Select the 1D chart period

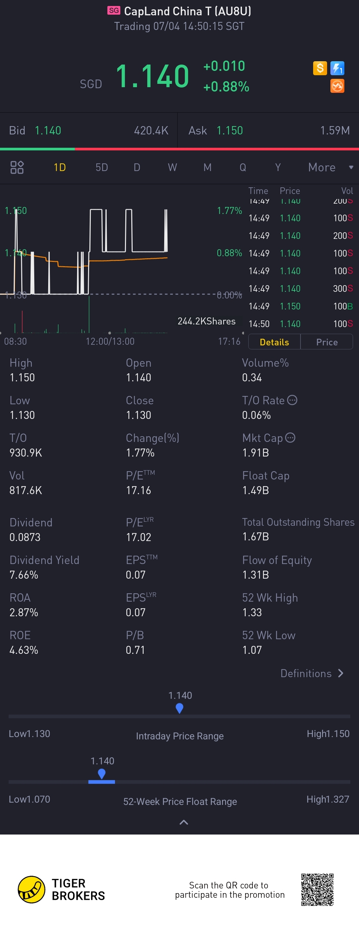(60, 167)
